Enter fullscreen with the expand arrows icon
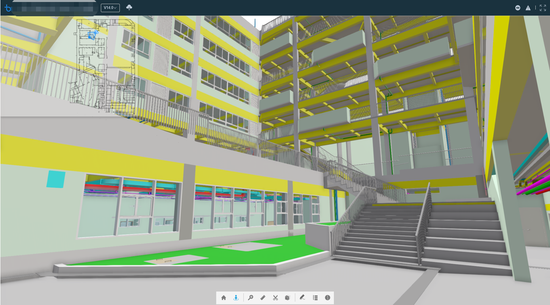The height and width of the screenshot is (305, 550). coord(542,8)
